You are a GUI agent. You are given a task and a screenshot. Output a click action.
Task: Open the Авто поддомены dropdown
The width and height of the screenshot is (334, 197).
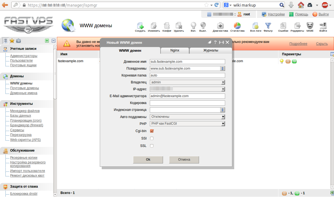187,117
